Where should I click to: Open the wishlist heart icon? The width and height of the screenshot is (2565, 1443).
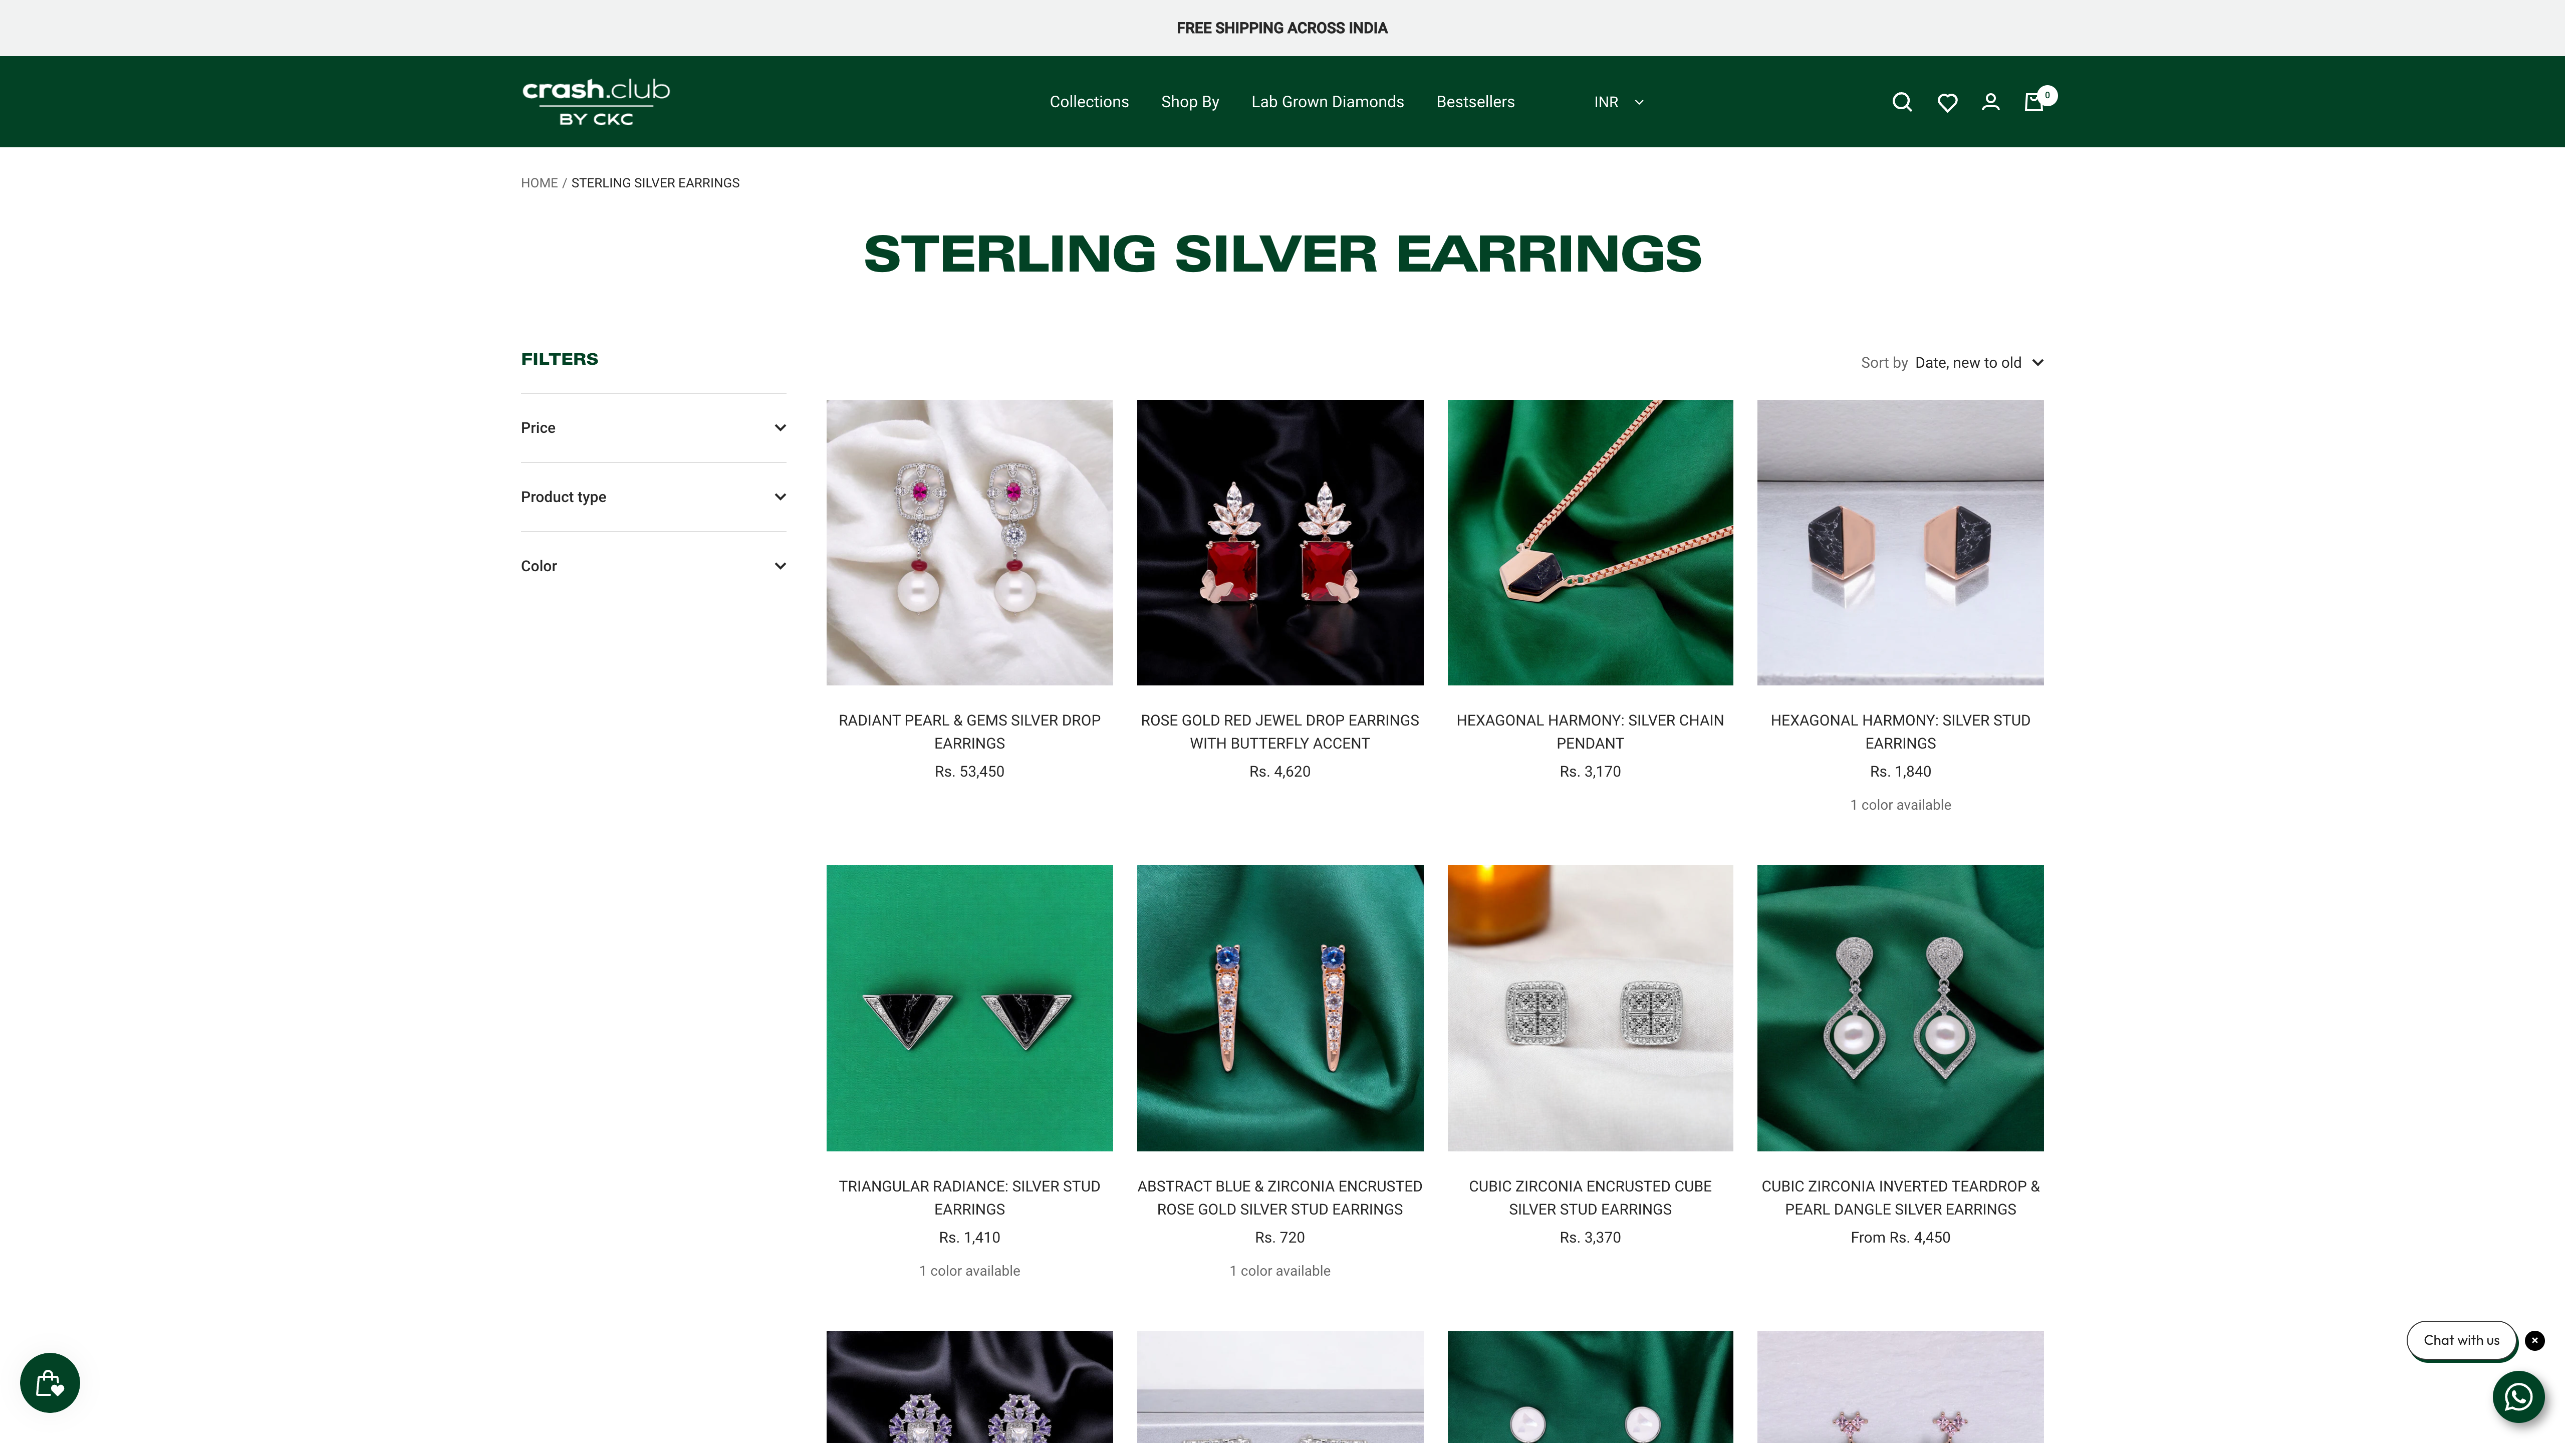click(x=1948, y=103)
